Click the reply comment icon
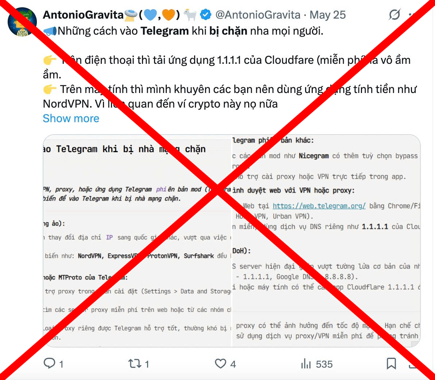This screenshot has width=435, height=380. click(x=49, y=363)
